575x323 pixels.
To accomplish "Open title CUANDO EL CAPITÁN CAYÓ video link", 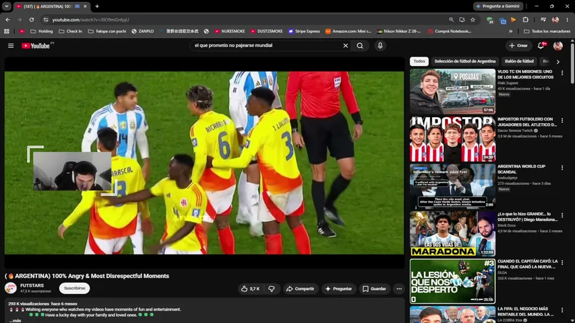I will click(x=527, y=264).
